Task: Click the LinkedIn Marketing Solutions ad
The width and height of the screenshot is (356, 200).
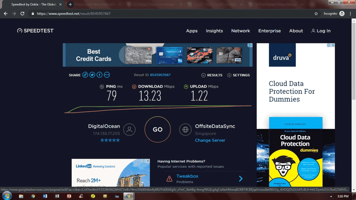Action: click(x=111, y=173)
